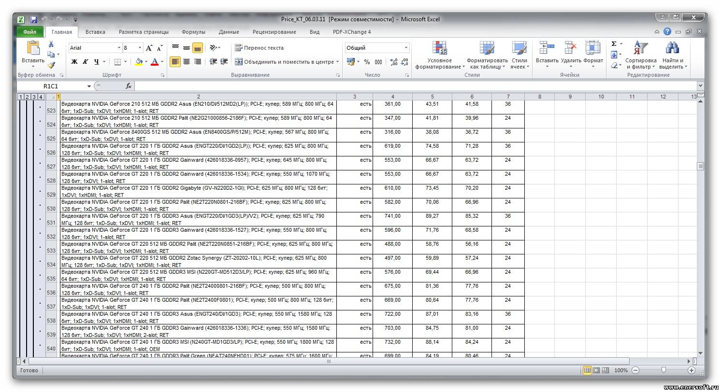
Task: Click the Формат cells icon
Action: (x=593, y=48)
